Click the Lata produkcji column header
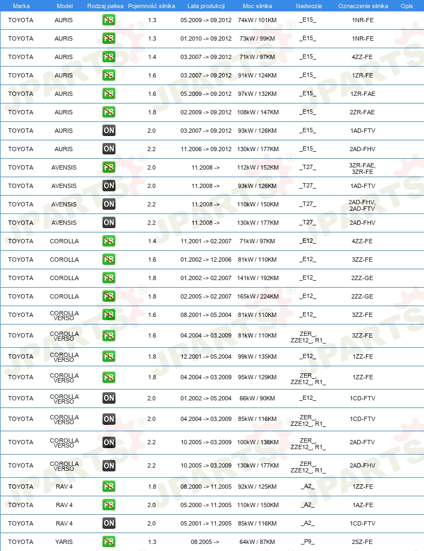The image size is (424, 551). click(206, 6)
